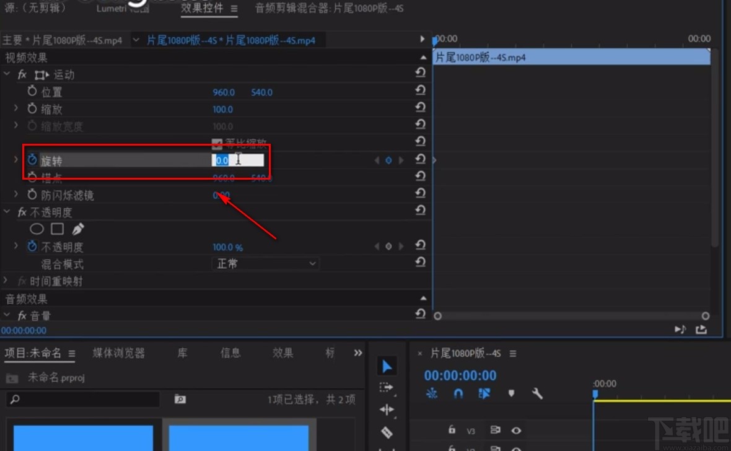
Task: Go to next 旋转 keyframe
Action: 400,160
